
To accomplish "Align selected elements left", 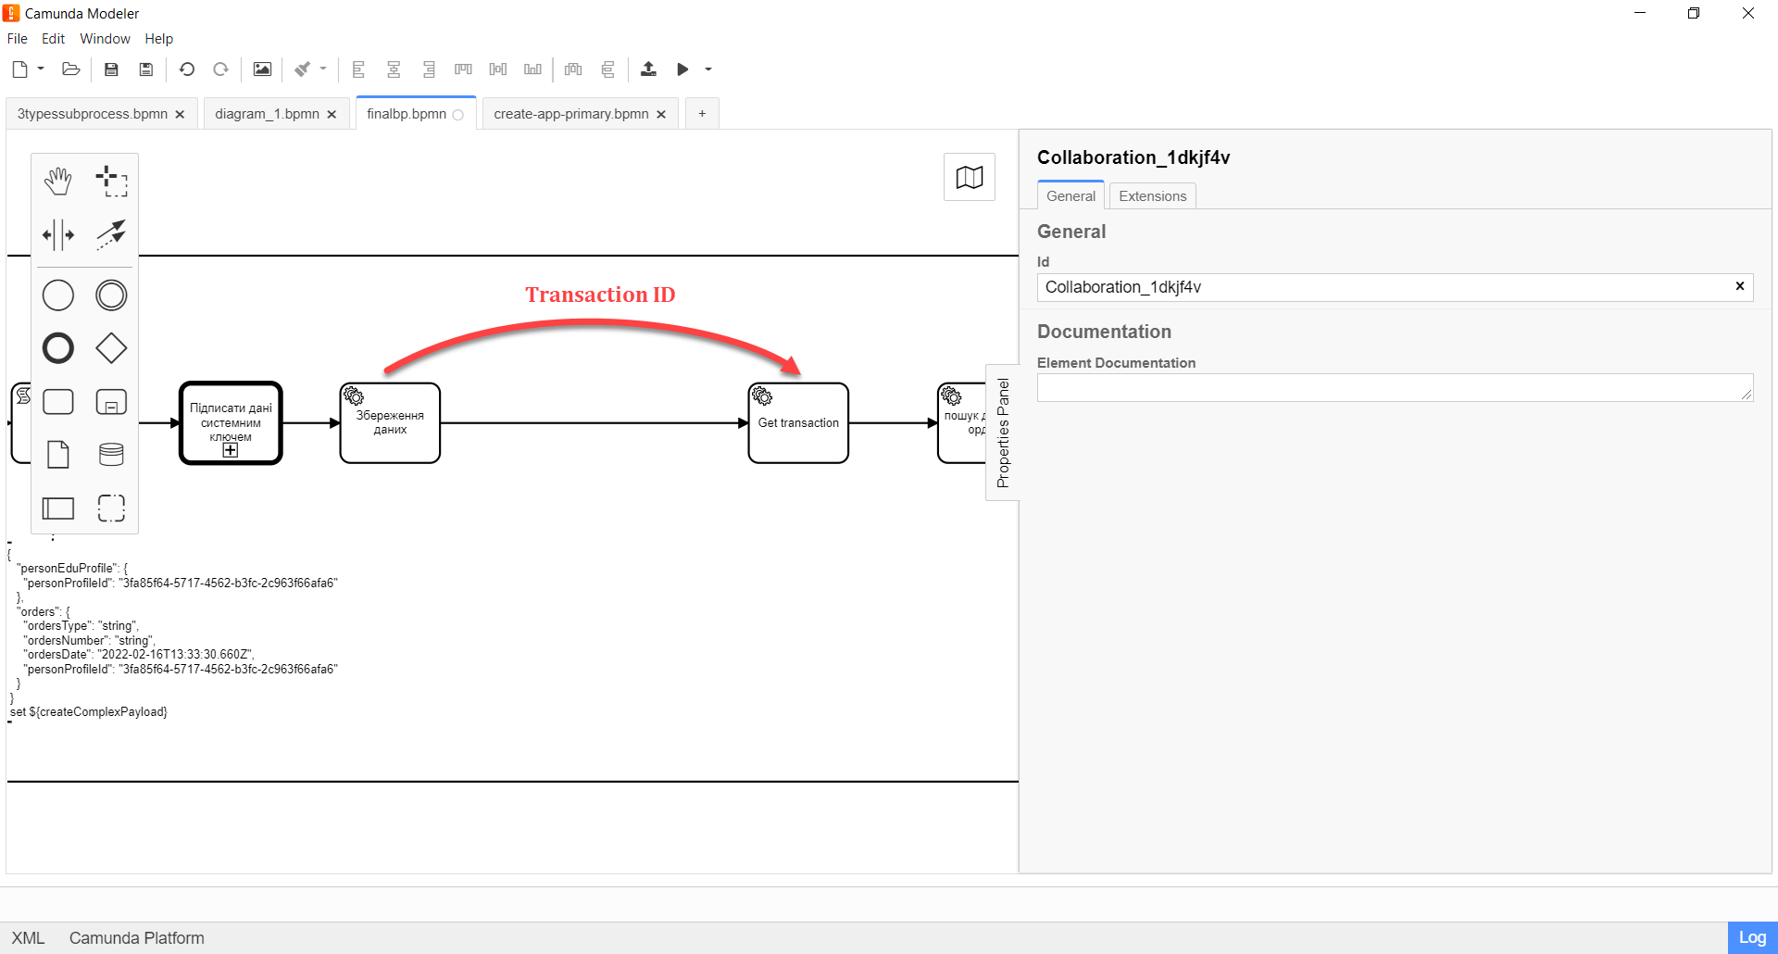I will pos(359,69).
